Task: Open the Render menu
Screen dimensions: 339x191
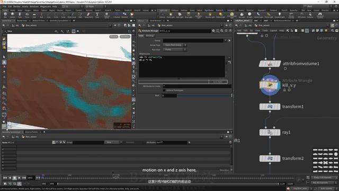Action: pos(16,6)
